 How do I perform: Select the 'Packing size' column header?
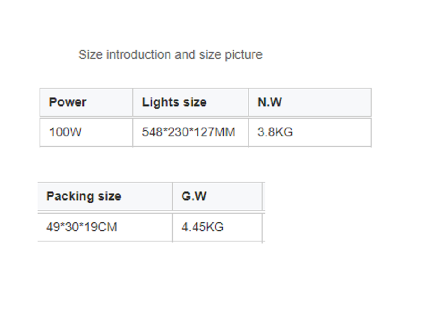(x=84, y=196)
